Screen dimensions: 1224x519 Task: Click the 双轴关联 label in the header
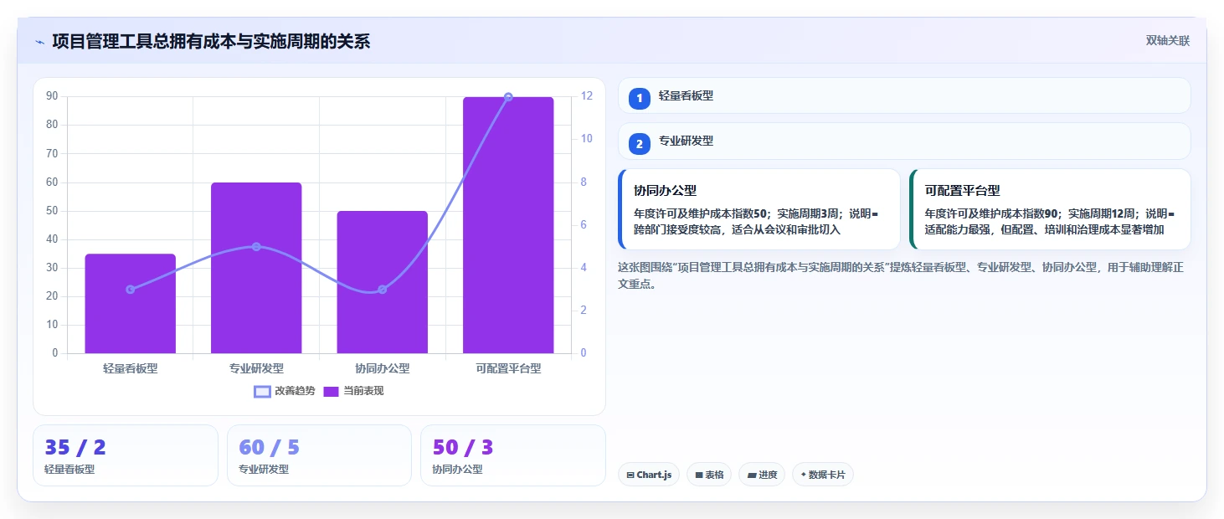pos(1168,40)
